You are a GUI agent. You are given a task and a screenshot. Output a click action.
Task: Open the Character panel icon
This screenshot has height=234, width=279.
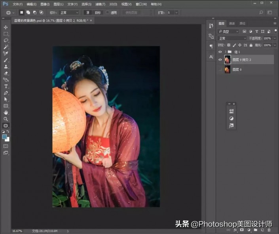(x=211, y=57)
